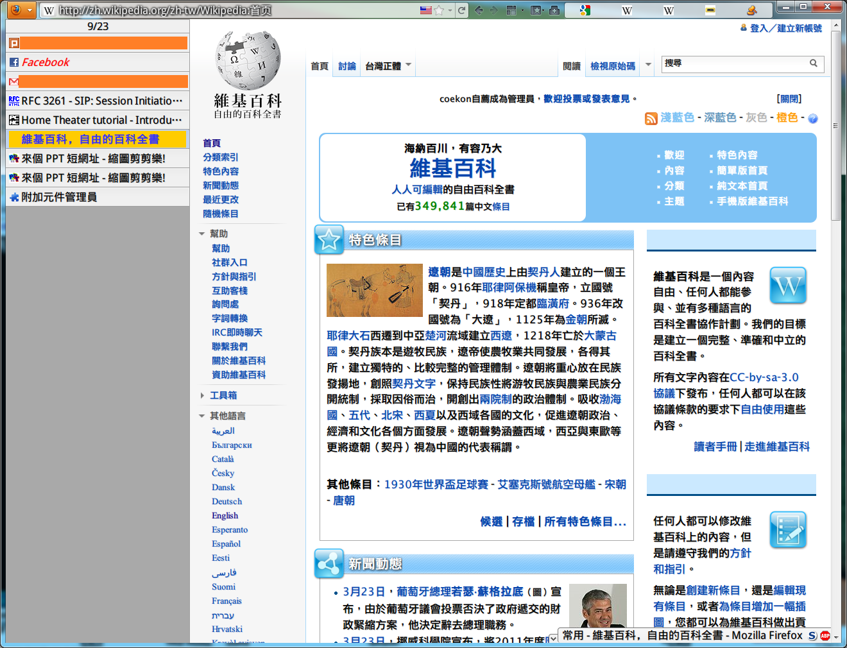Collapse the 幫助 sidebar section
Viewport: 847px width, 648px height.
(202, 234)
